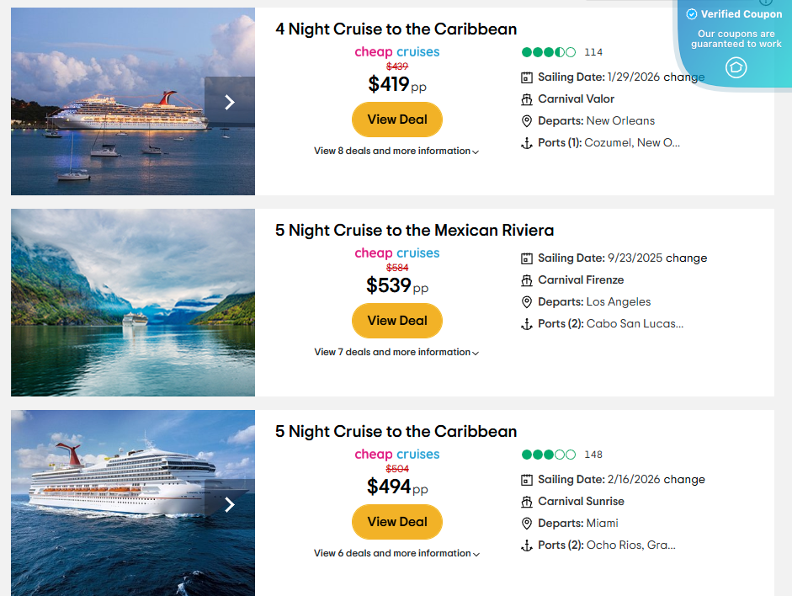Viewport: 792px width, 596px height.
Task: Click the verified checkmark icon on coupon banner
Action: (x=691, y=13)
